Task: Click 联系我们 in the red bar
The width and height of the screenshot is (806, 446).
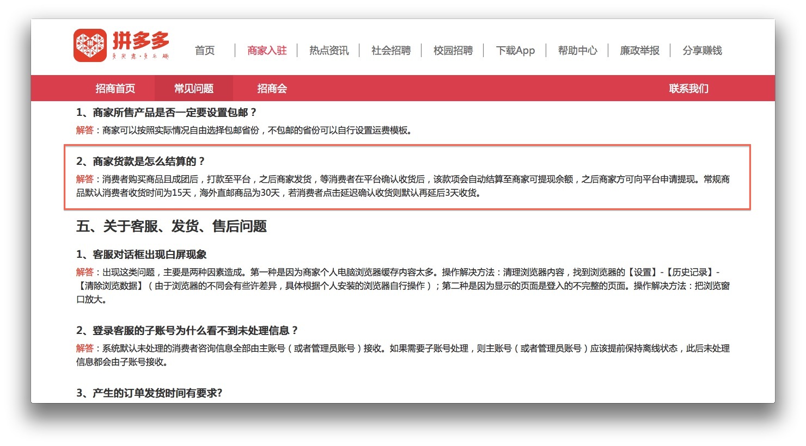Action: coord(689,89)
